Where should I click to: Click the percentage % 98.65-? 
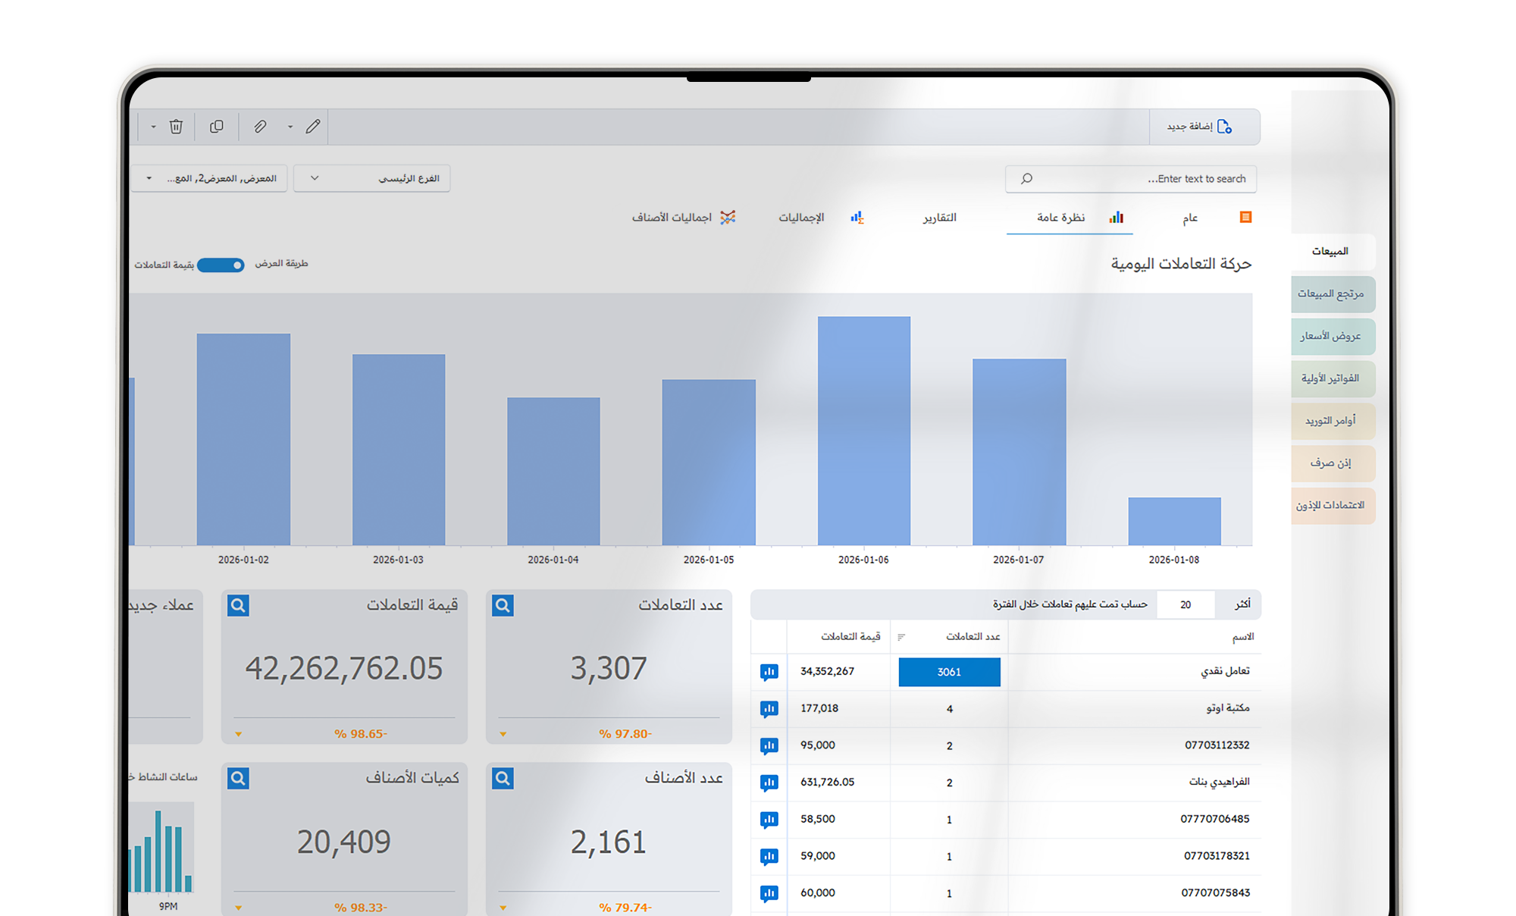click(x=361, y=734)
